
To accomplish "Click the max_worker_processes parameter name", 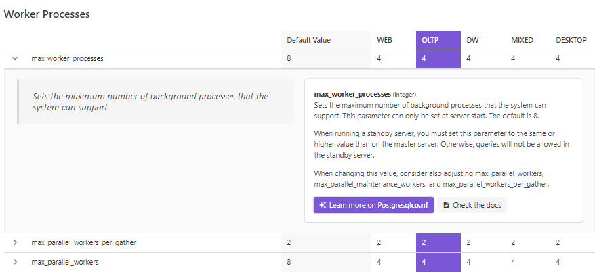I will [x=67, y=58].
